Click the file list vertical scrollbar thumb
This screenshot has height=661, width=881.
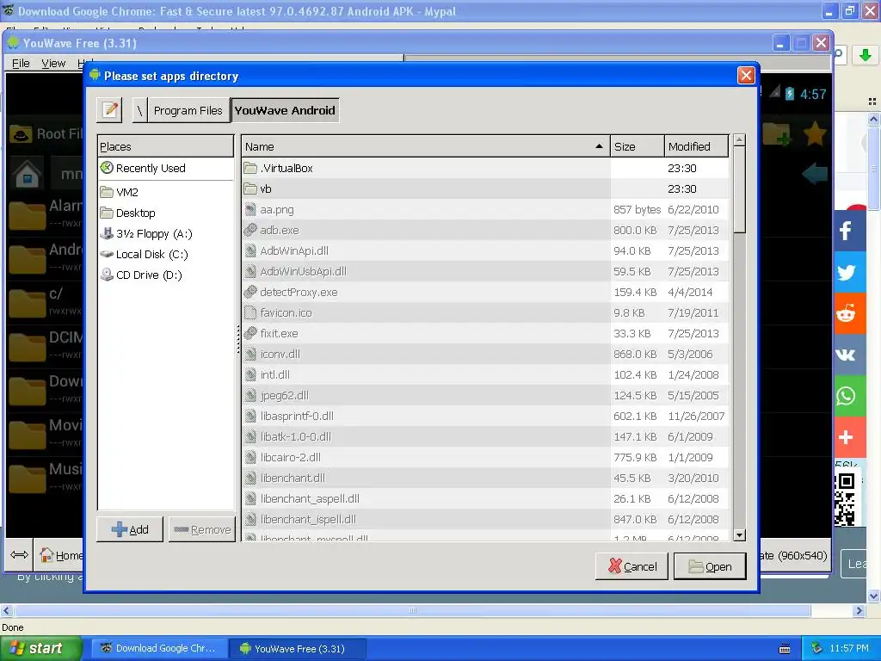[740, 190]
